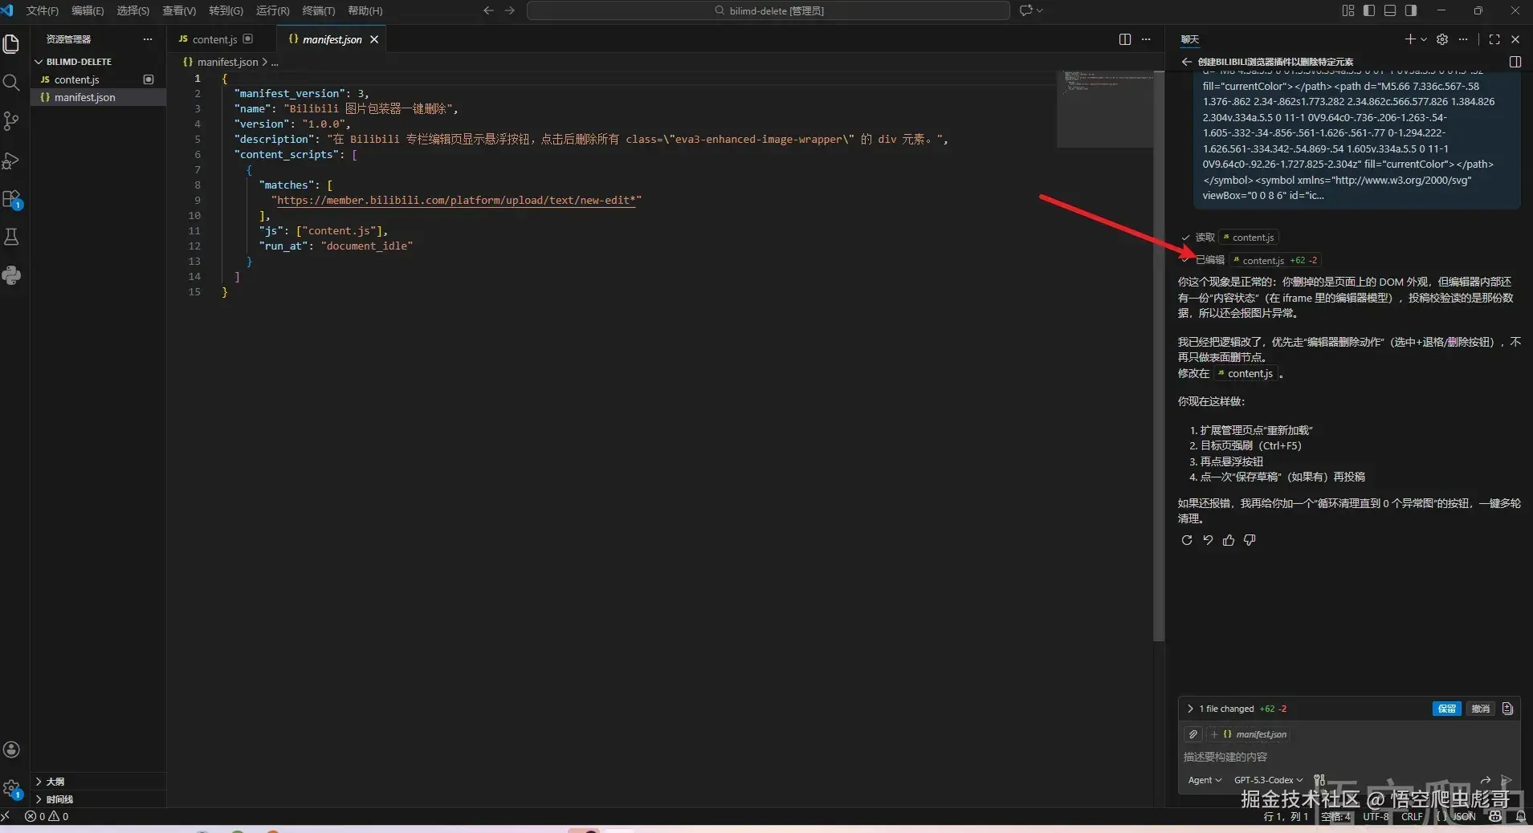Image resolution: width=1533 pixels, height=833 pixels.
Task: Expand the 1 file changed list
Action: coord(1190,709)
